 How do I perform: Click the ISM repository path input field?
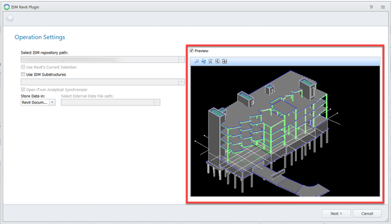pos(100,59)
